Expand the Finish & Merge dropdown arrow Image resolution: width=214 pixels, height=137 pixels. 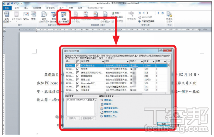point(172,21)
